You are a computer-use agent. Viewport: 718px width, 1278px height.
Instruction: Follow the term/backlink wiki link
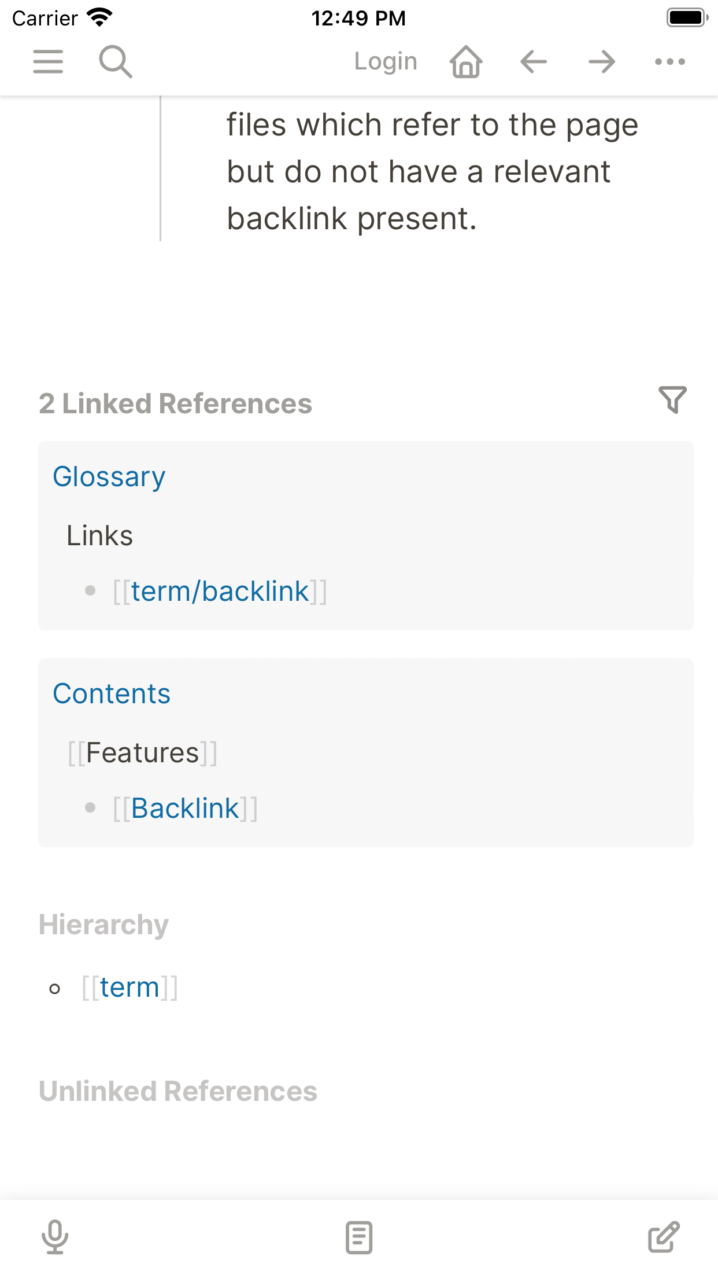click(220, 590)
